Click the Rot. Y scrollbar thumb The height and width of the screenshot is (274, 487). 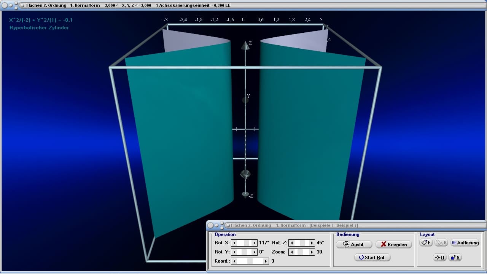click(244, 252)
